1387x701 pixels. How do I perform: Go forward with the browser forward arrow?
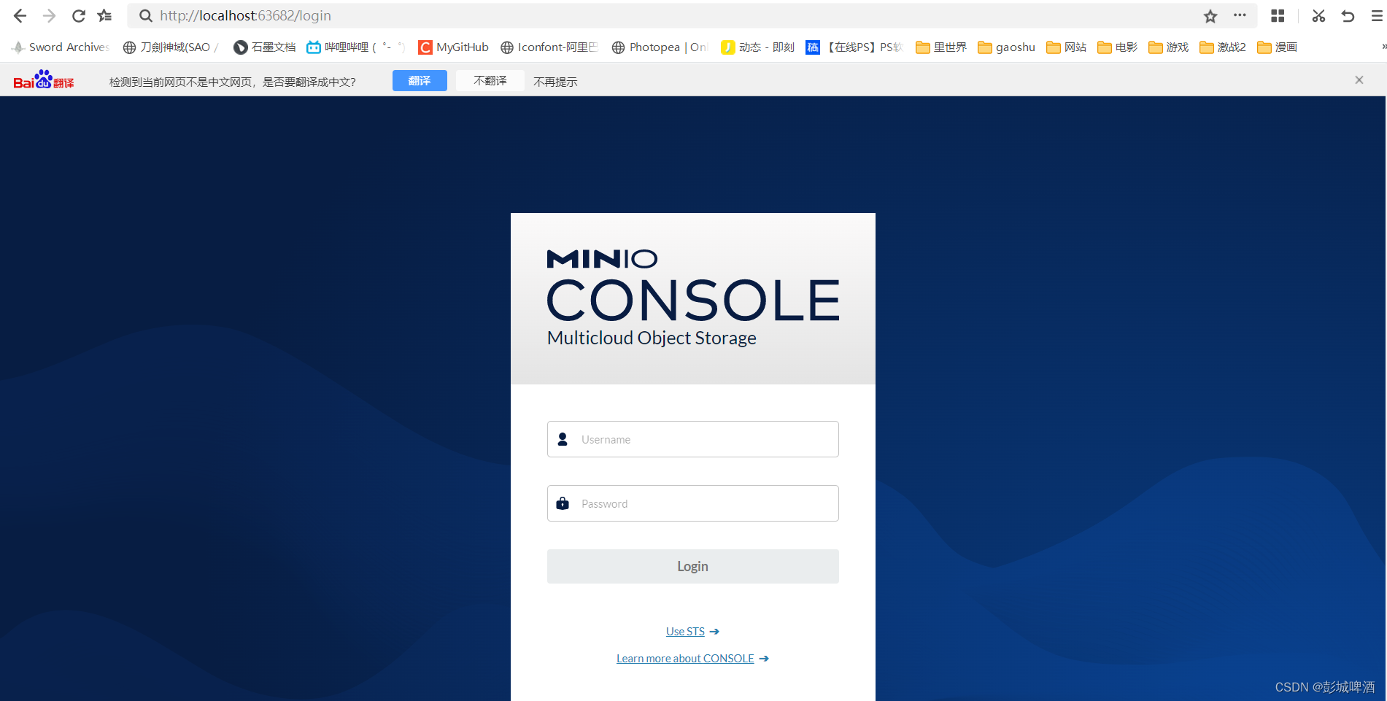click(x=49, y=15)
